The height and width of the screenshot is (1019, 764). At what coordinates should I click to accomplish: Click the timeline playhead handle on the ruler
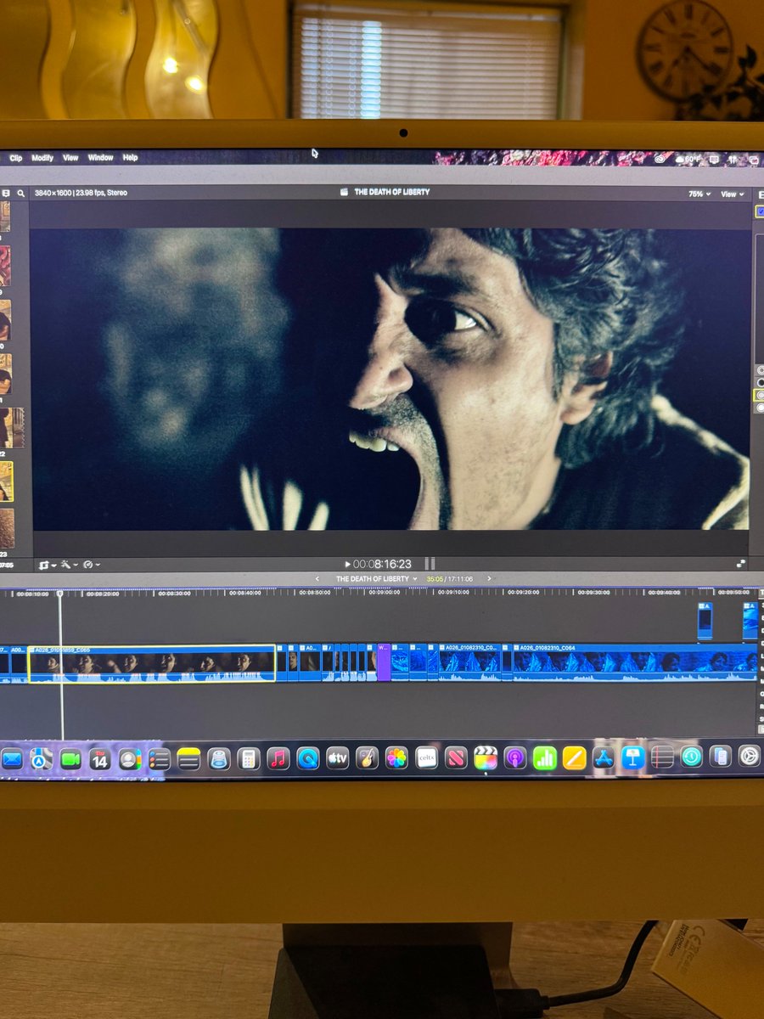[60, 594]
